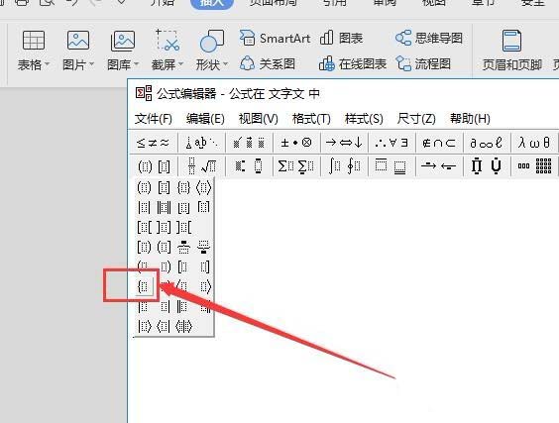Open the integral templates palette
The width and height of the screenshot is (559, 423).
tap(344, 166)
